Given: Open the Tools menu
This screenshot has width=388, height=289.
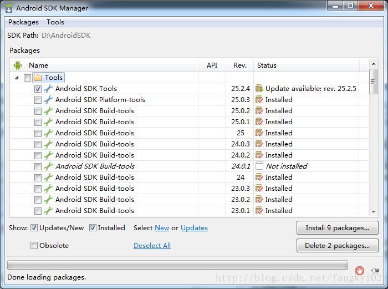Looking at the screenshot, I should pos(55,22).
